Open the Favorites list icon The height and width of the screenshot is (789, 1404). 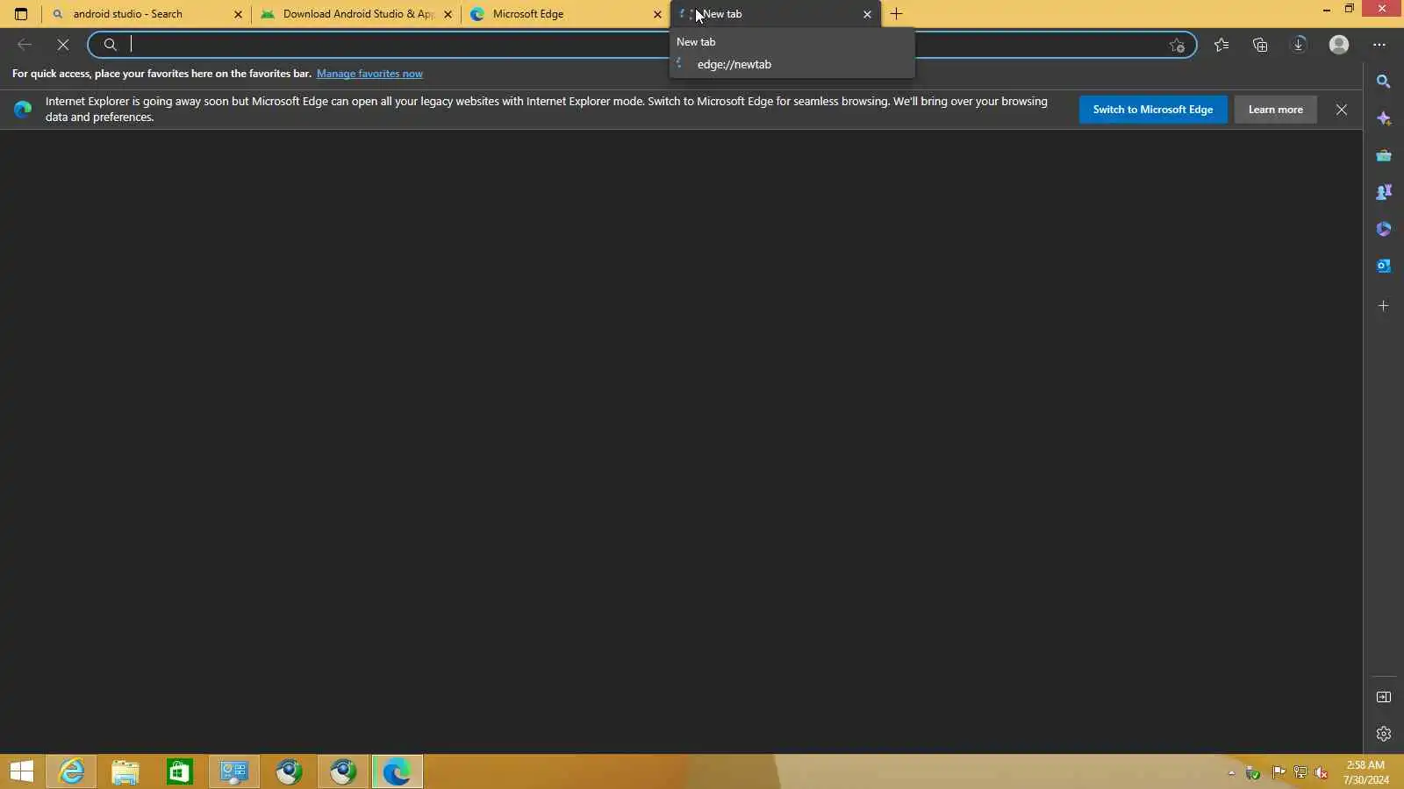(x=1221, y=45)
